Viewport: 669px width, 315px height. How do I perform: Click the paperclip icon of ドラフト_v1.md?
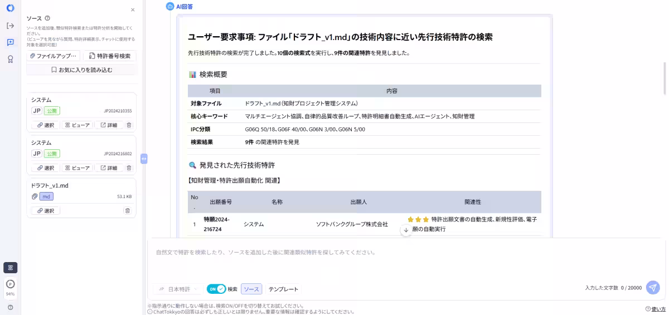pos(35,196)
